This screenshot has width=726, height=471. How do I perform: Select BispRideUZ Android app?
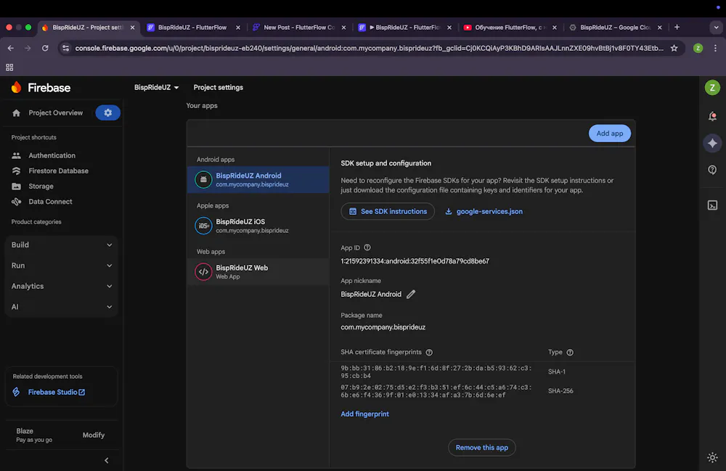[258, 179]
